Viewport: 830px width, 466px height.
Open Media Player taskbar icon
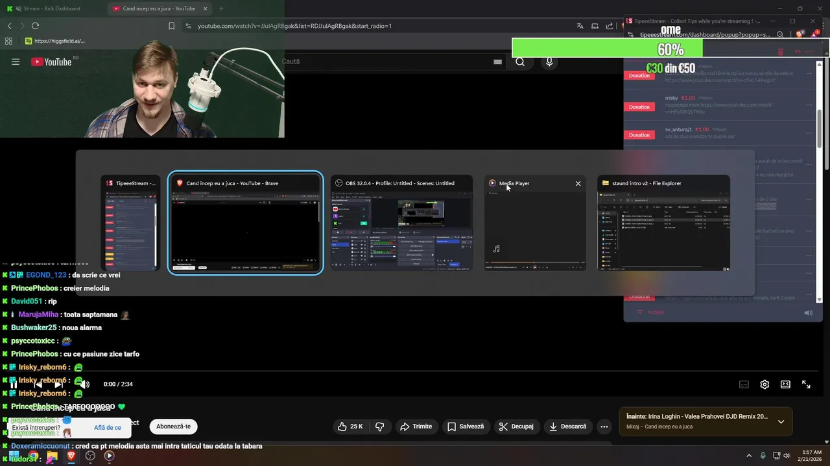coord(109,456)
